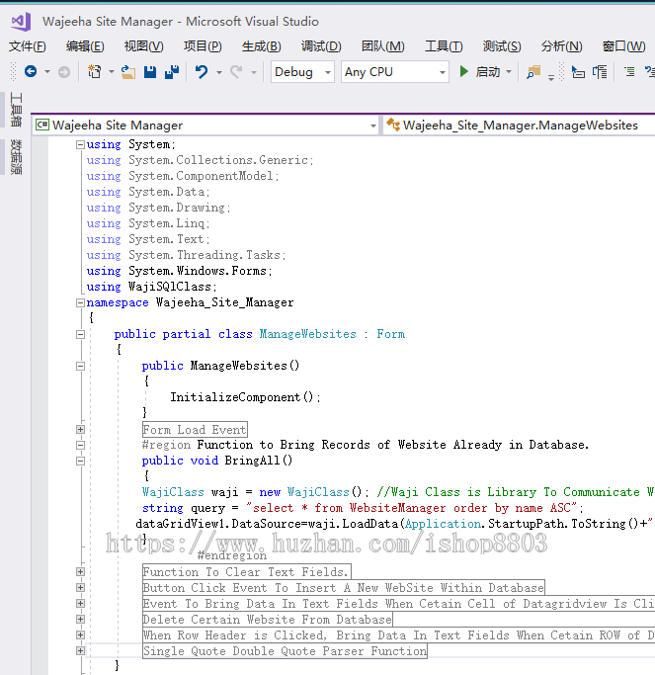Open the 项目(P) menu

tap(203, 46)
